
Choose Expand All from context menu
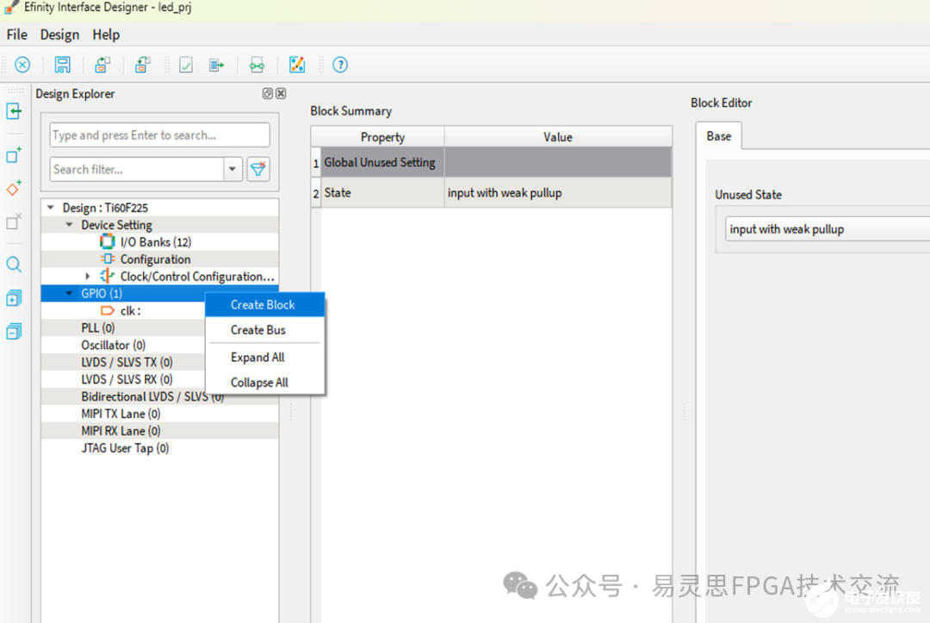click(x=264, y=358)
